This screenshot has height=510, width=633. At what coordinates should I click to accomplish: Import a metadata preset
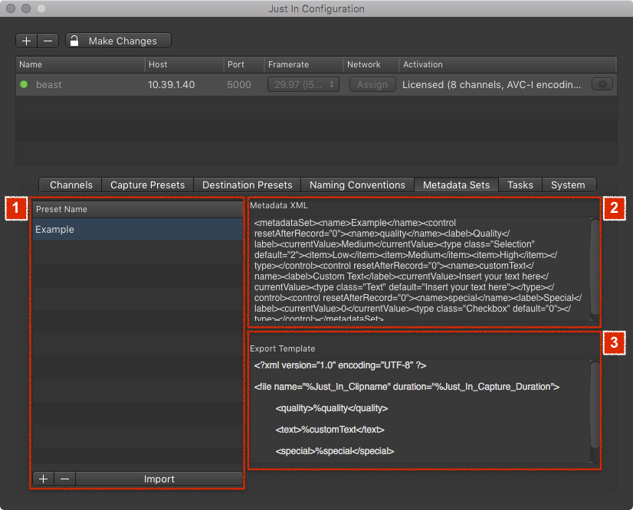coord(159,479)
